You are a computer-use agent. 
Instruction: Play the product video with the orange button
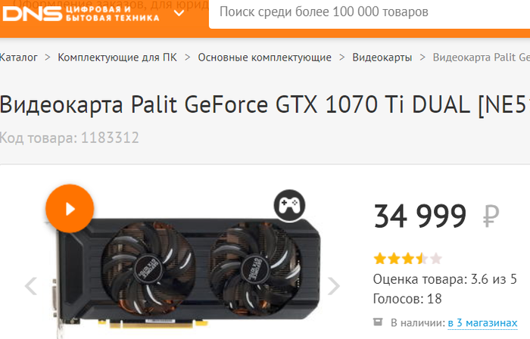pyautogui.click(x=70, y=209)
